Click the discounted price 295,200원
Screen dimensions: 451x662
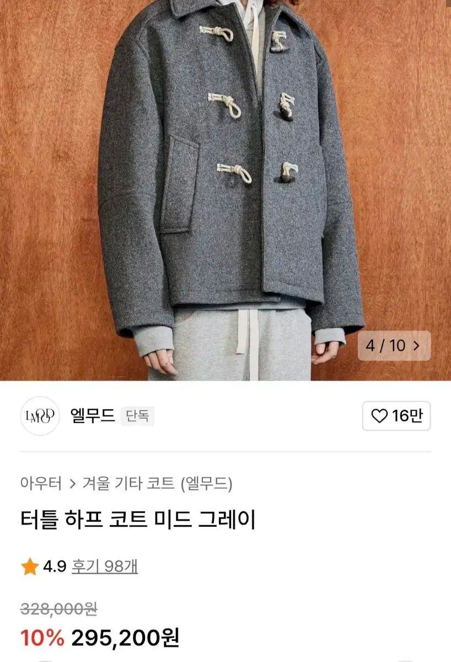click(x=125, y=638)
